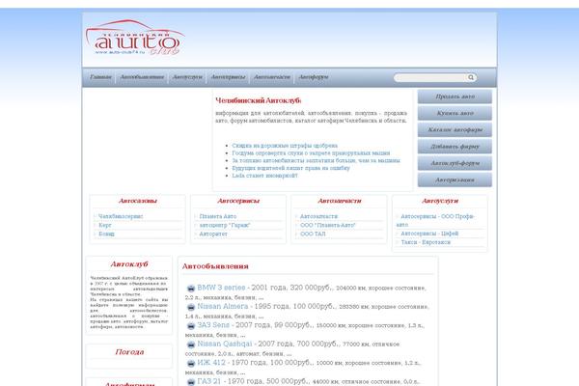Viewport: 579px width, 386px height.
Task: Open автоцентр "Гараж" link
Action: tap(225, 225)
